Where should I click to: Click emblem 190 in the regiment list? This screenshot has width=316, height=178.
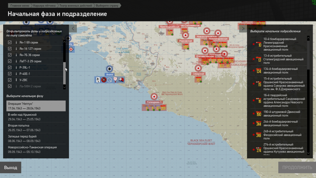pyautogui.click(x=258, y=114)
